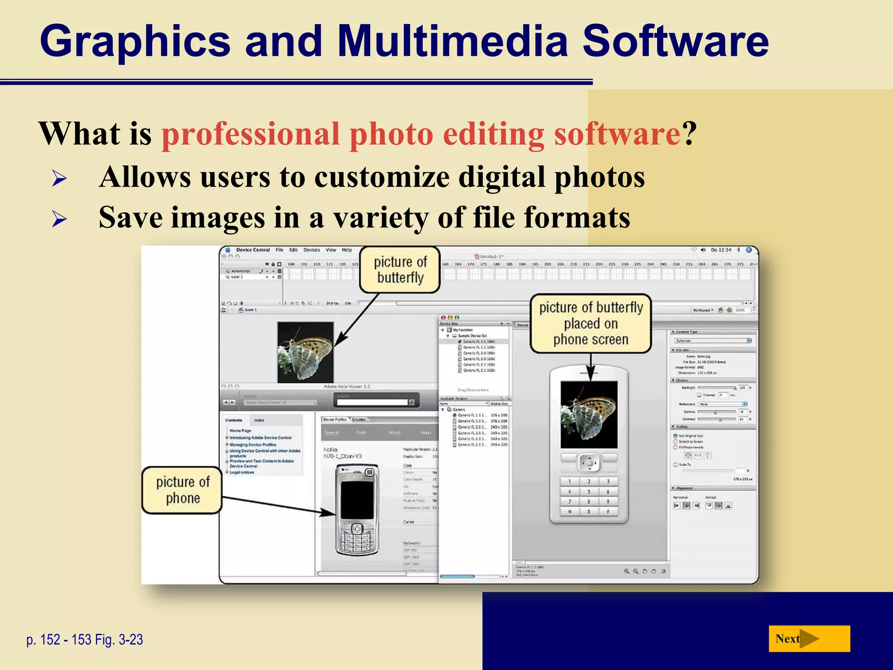Adjust the Gamma slider handle
The image size is (893, 670).
pos(715,412)
